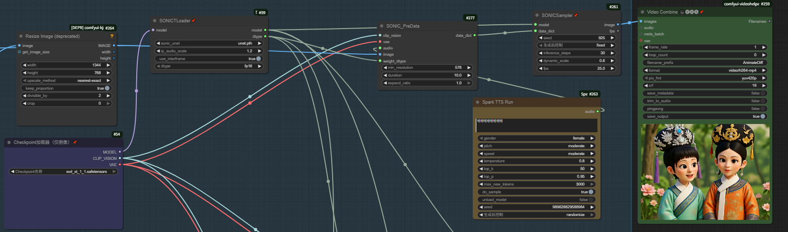Open the randomize control dropdown in Spark TTS
The image size is (788, 232).
pos(537,215)
